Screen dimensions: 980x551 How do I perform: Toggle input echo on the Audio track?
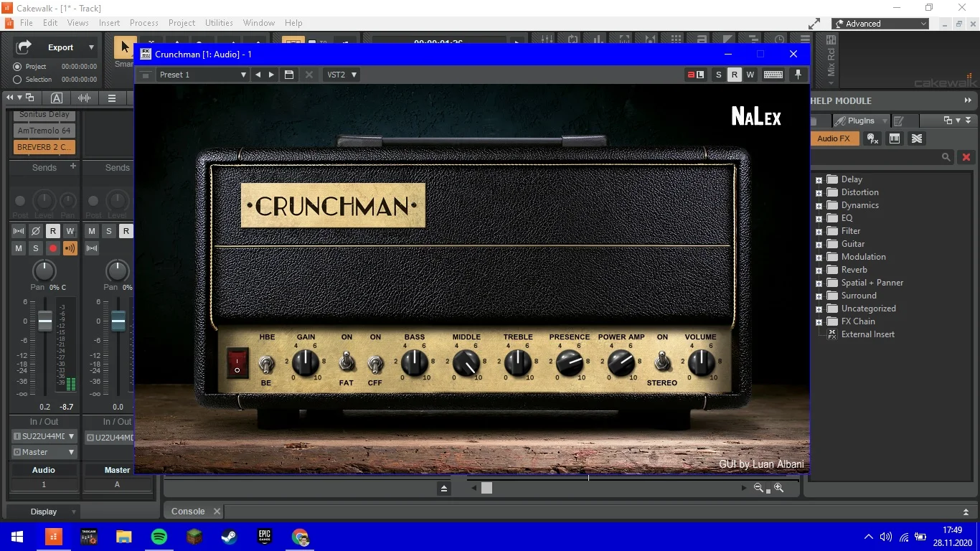click(x=70, y=248)
